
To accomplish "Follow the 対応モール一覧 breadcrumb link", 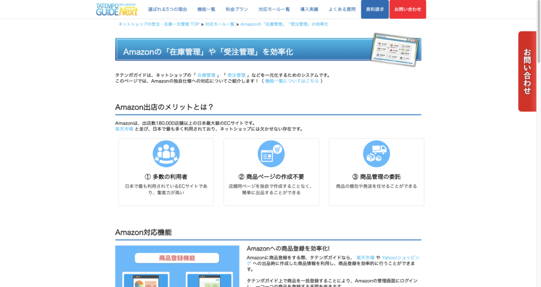I will pyautogui.click(x=220, y=24).
